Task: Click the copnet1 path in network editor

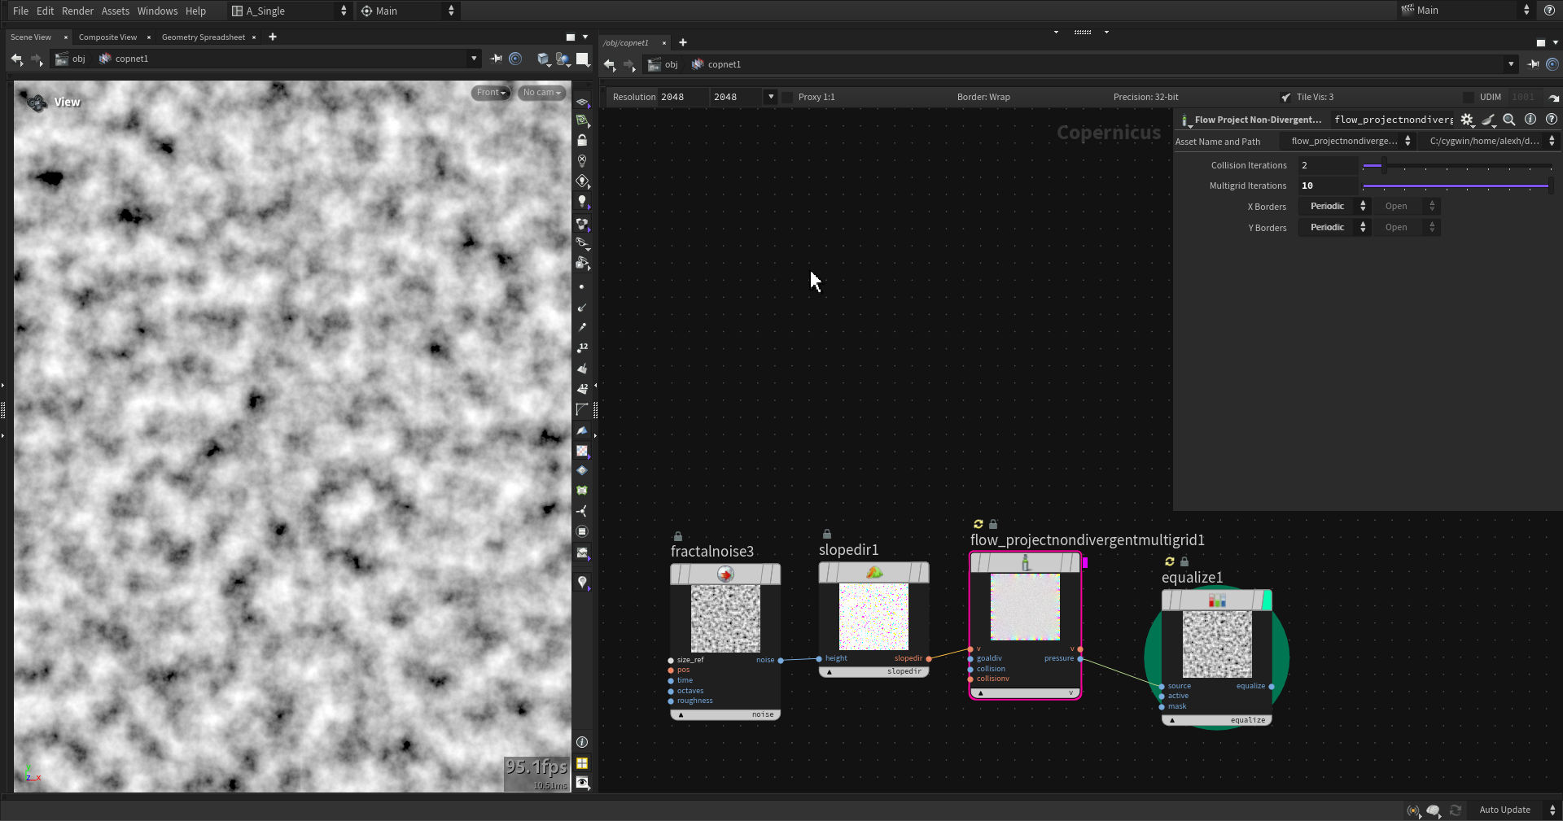Action: (x=724, y=64)
